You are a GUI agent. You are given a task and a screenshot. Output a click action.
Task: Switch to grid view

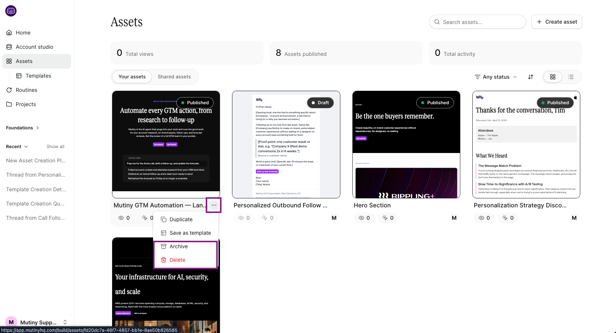tap(553, 77)
